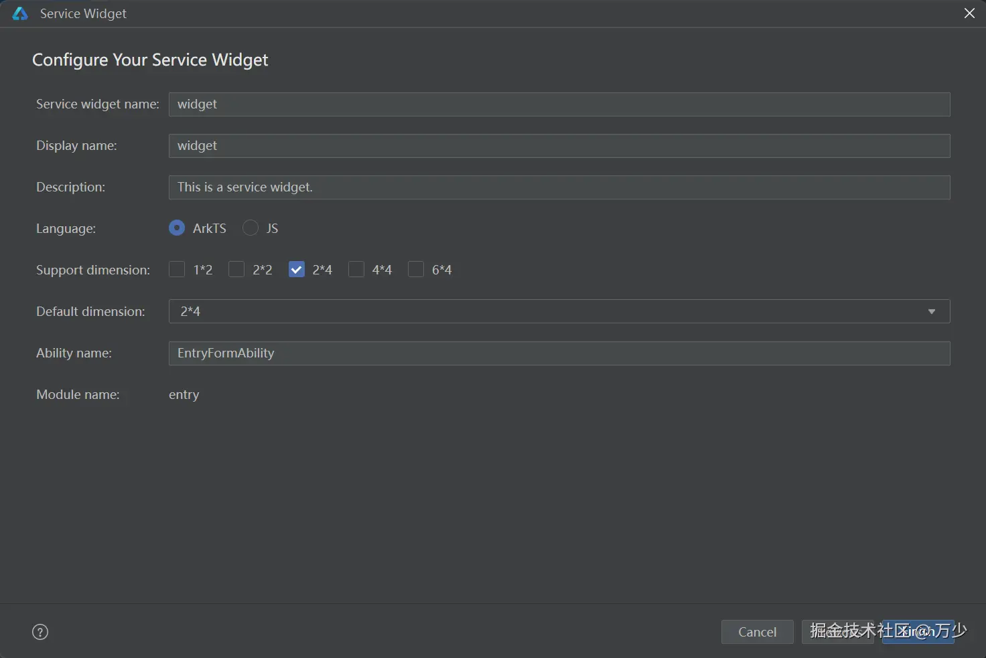Click the Service widget name field
986x658 pixels.
click(x=559, y=104)
